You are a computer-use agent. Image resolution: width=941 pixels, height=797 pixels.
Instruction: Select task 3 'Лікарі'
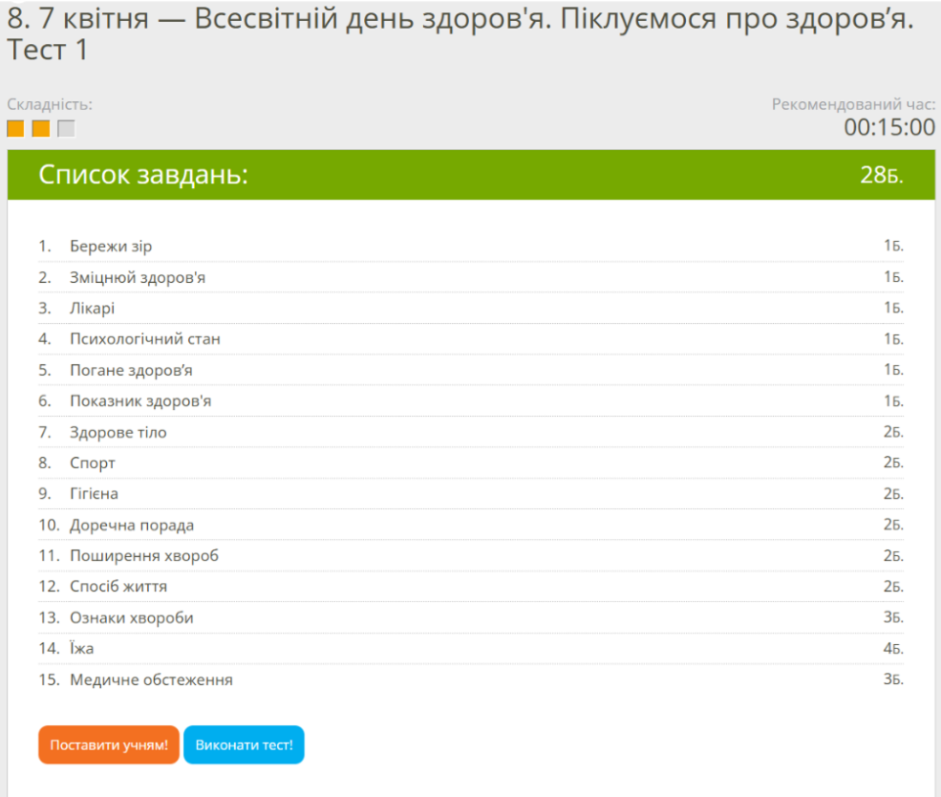[92, 309]
